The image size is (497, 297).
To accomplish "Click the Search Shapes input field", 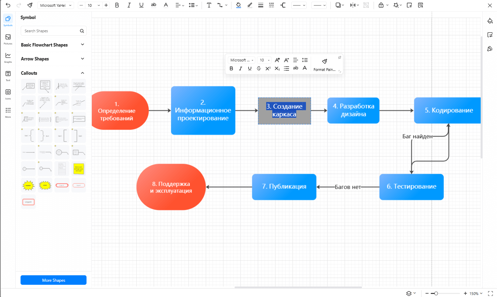I will (x=51, y=31).
